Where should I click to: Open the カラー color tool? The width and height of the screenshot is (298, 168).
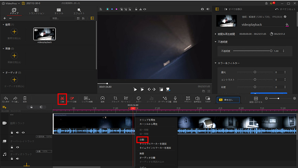(x=138, y=99)
